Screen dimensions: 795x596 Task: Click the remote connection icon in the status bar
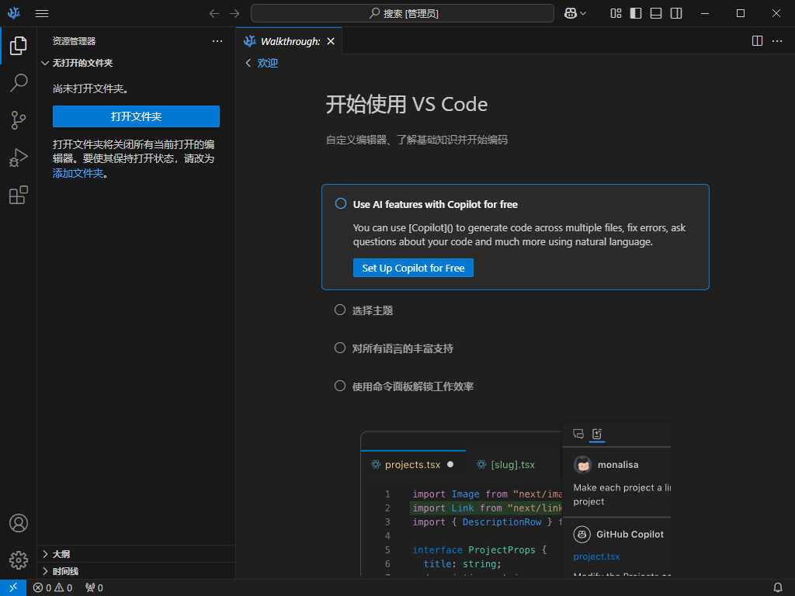(x=12, y=587)
